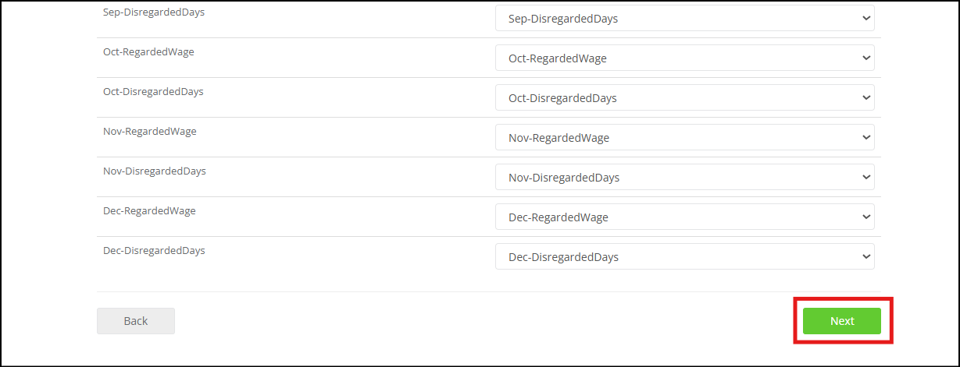Click the chevron arrow of Oct-RegardedWage dropdown

coord(865,58)
